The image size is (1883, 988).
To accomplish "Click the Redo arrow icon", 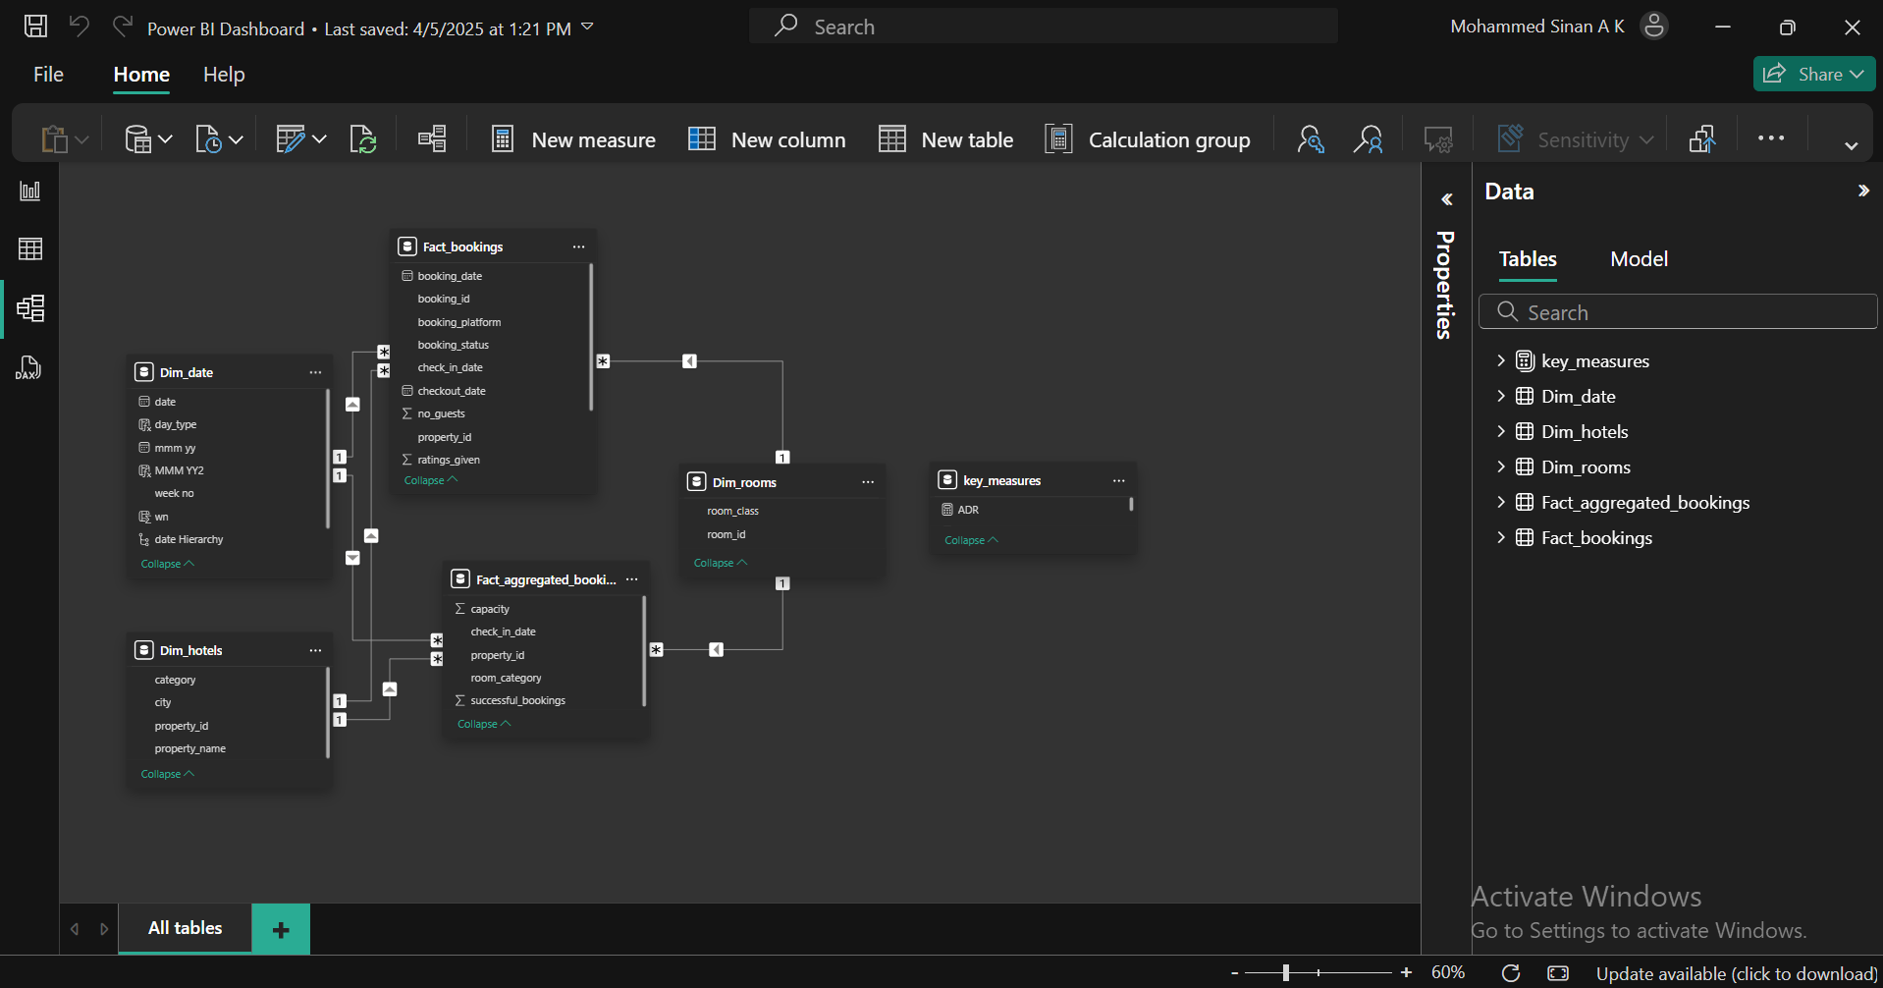I will 123,27.
